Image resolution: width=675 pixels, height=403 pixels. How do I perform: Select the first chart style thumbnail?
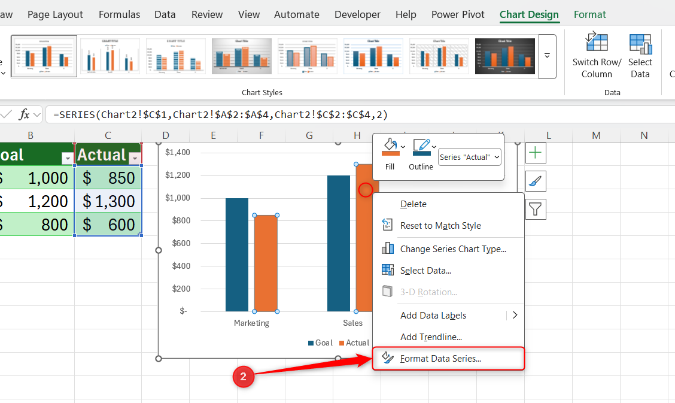(x=44, y=56)
